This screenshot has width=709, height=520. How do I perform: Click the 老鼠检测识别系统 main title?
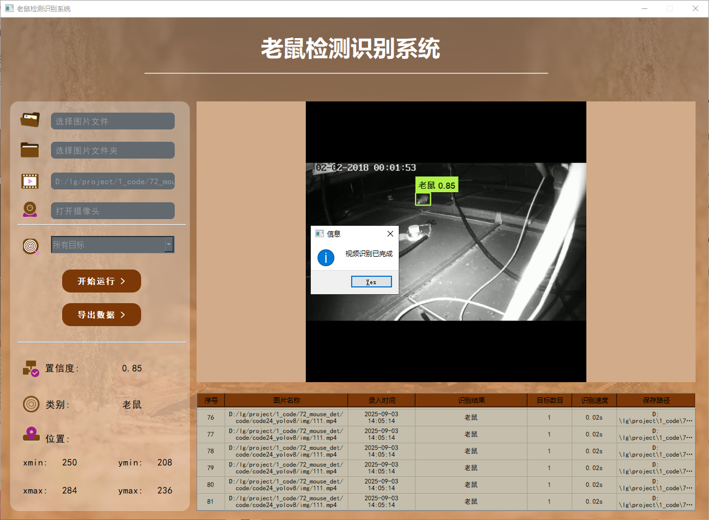[x=350, y=49]
